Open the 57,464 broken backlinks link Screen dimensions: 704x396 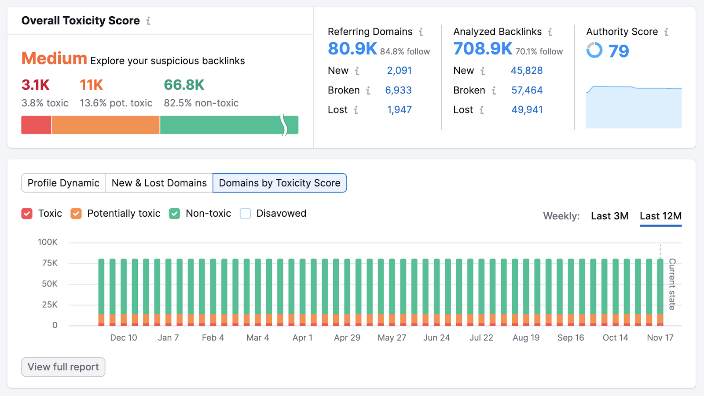click(527, 91)
